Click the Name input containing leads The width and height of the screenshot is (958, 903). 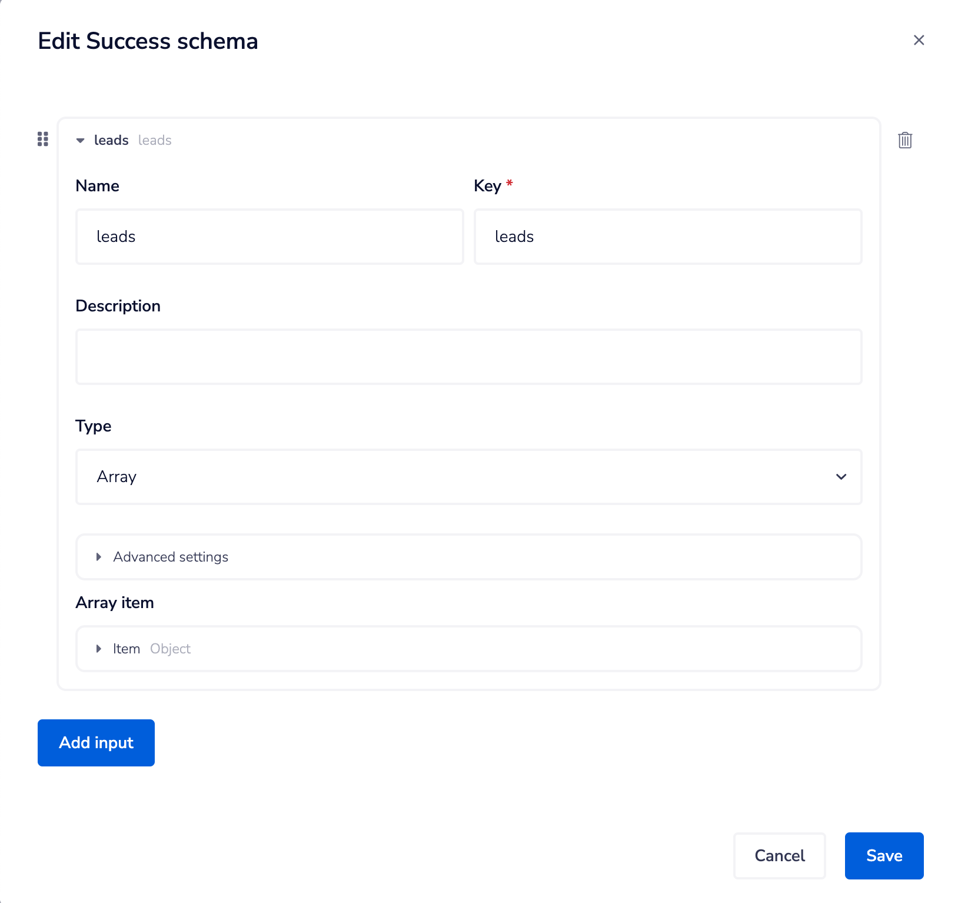click(270, 237)
